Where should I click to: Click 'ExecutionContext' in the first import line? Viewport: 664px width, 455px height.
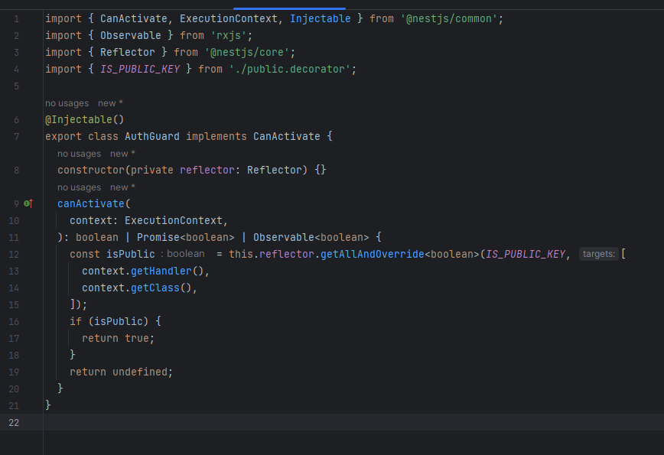[x=229, y=18]
